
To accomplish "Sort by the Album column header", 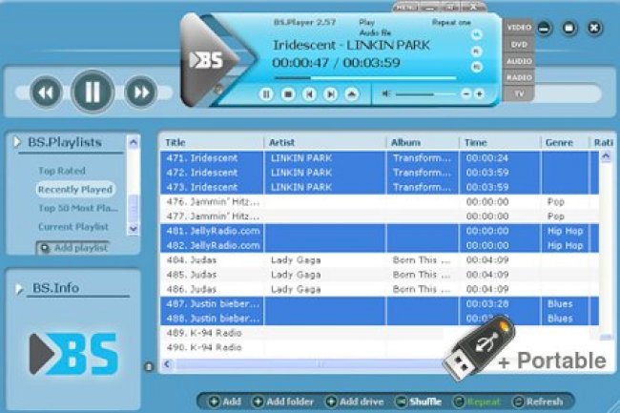I will click(423, 142).
